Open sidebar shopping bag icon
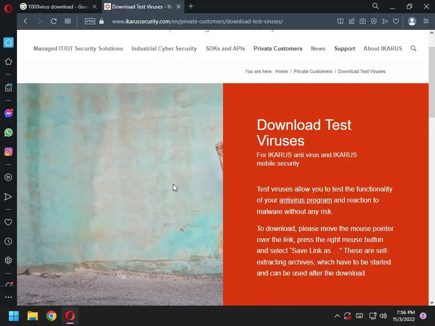This screenshot has width=435, height=326. point(8,87)
